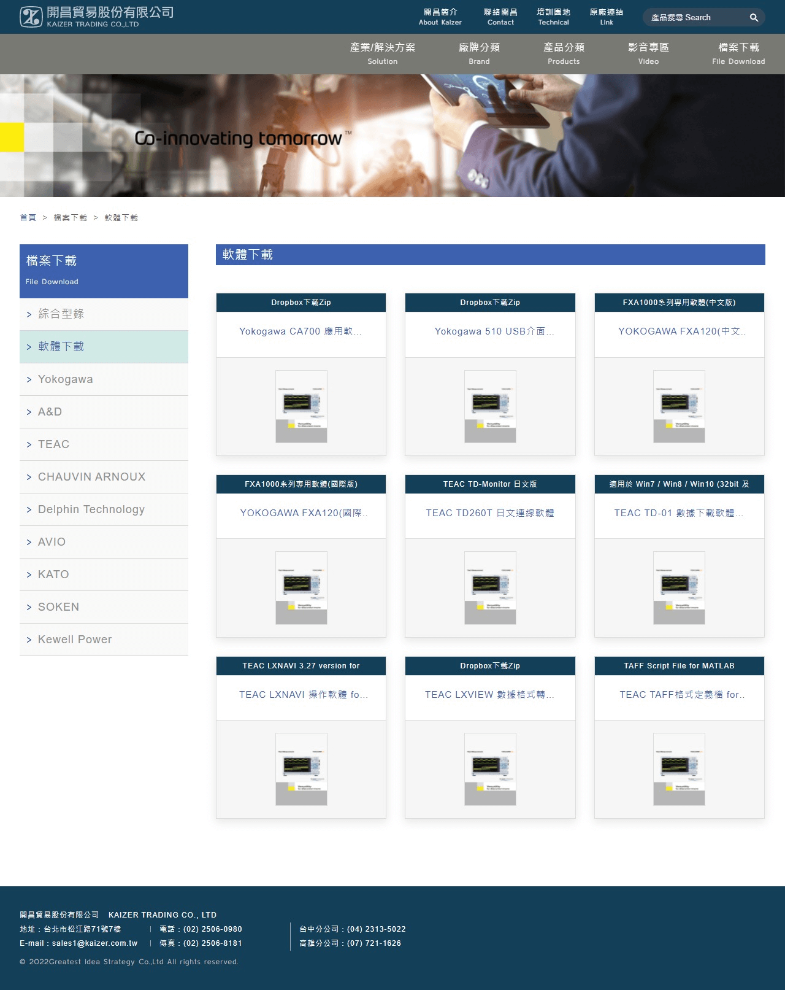
Task: Click the Yokogawa 510 USB card thumbnail
Action: point(490,406)
